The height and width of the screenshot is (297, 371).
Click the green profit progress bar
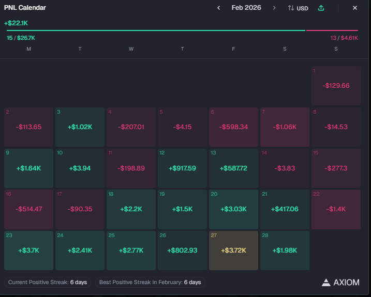156,30
